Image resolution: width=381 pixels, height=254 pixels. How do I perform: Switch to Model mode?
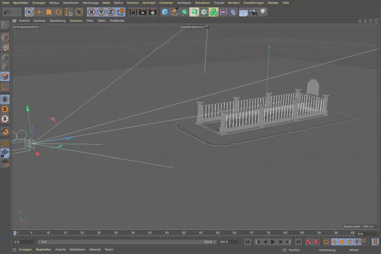[5, 37]
